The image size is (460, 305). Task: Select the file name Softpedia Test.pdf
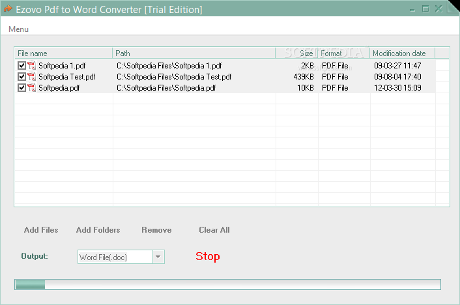coord(67,77)
